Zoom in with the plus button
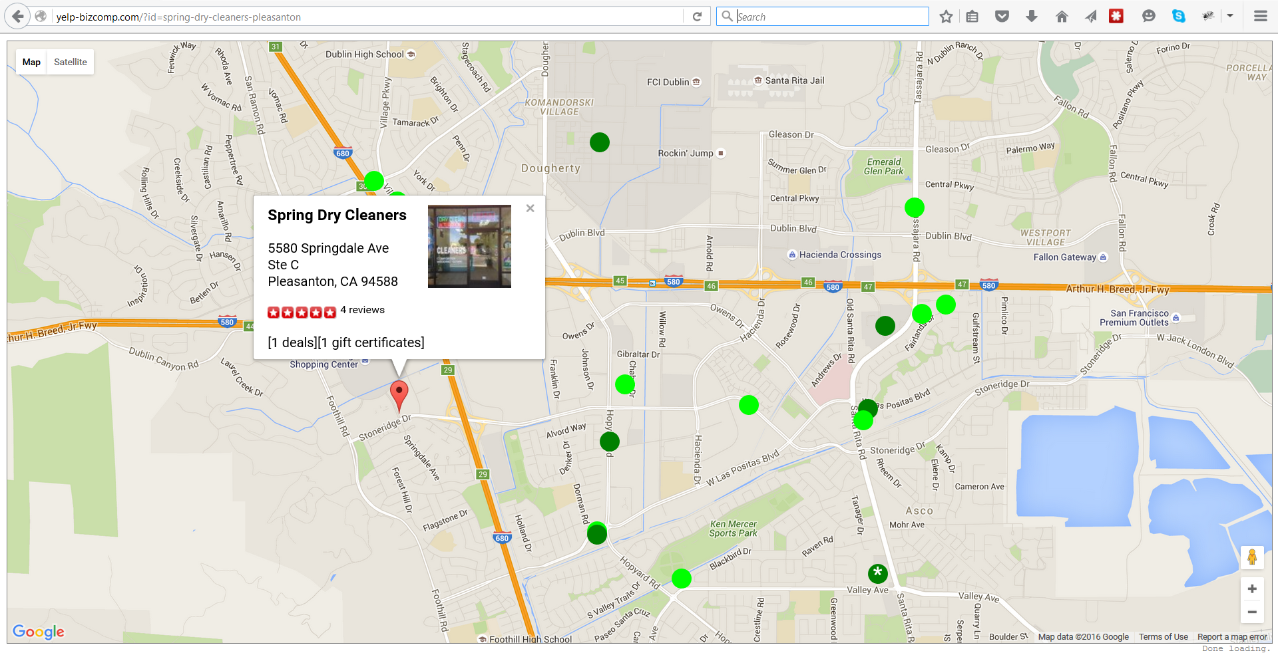The width and height of the screenshot is (1278, 657). [x=1252, y=589]
